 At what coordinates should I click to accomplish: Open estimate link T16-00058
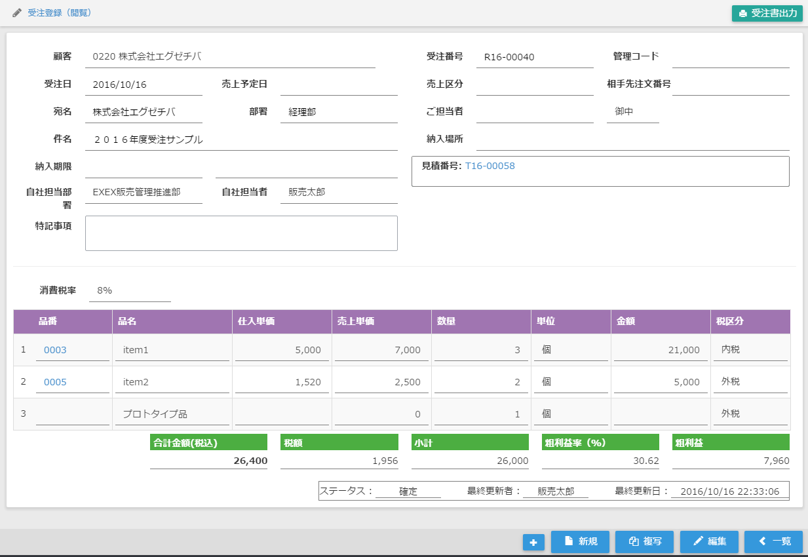(x=490, y=166)
